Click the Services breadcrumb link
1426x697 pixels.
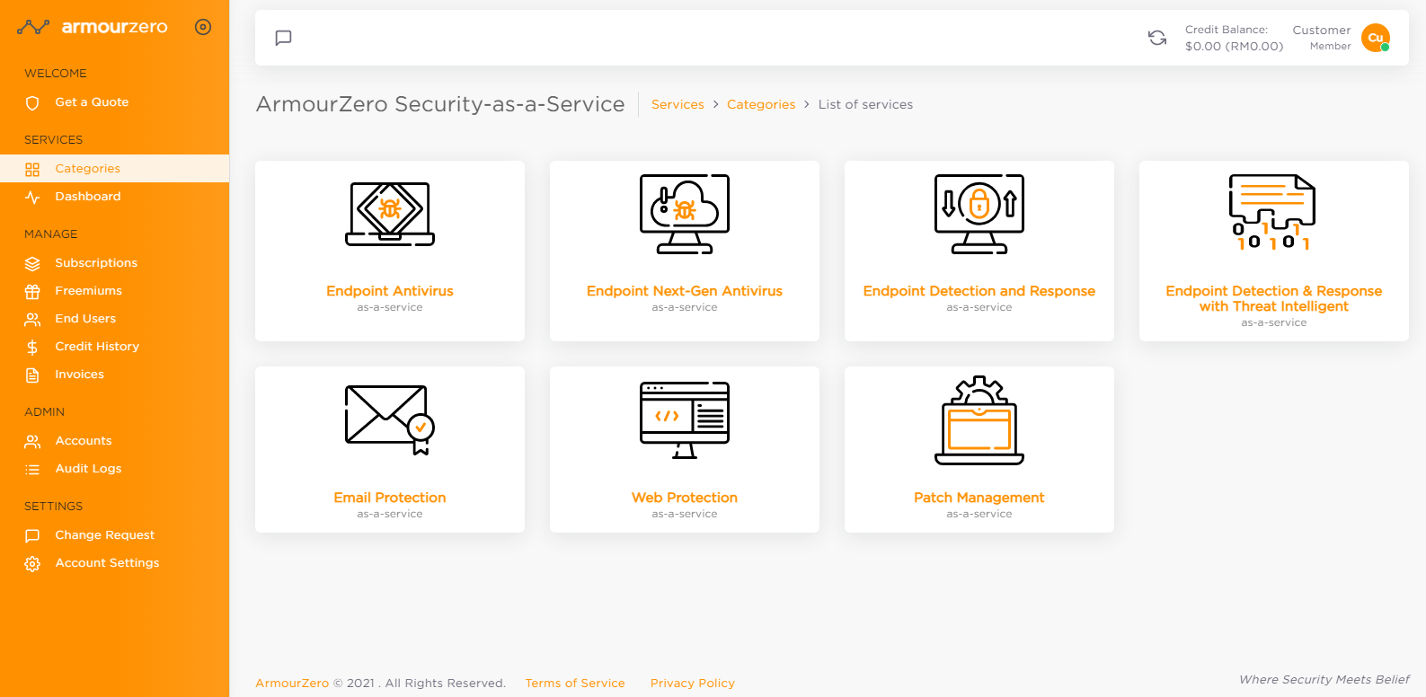[x=678, y=105]
